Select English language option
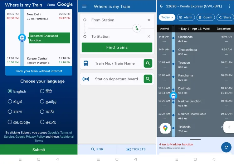Image resolution: width=234 pixels, height=164 pixels. 10,91
